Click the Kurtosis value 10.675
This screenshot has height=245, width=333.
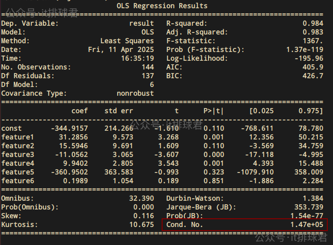(143, 225)
